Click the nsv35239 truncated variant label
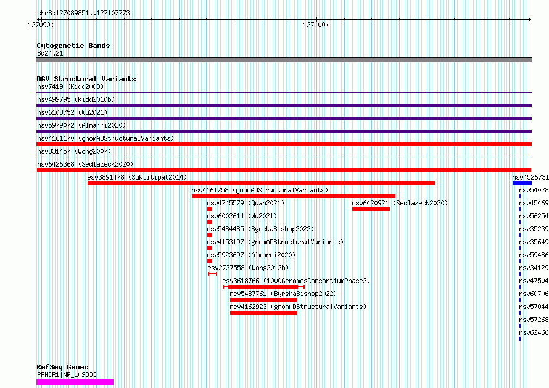549x388 pixels. (534, 229)
